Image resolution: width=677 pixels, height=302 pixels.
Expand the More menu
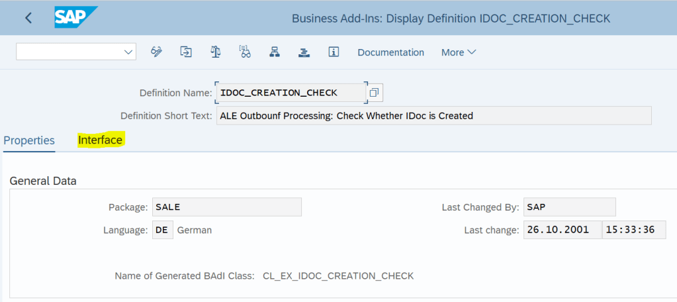(459, 52)
